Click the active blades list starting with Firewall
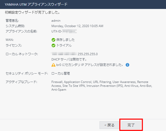 coord(102,86)
